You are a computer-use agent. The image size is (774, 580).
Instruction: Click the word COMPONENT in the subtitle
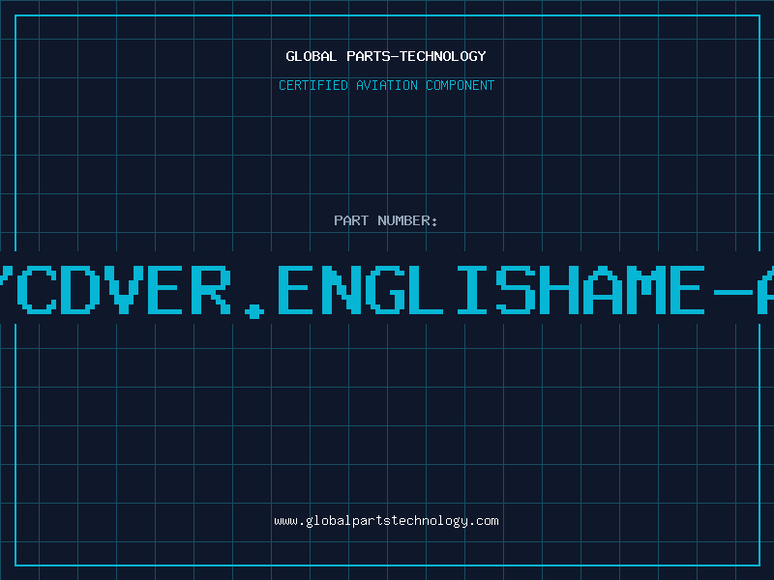point(460,85)
